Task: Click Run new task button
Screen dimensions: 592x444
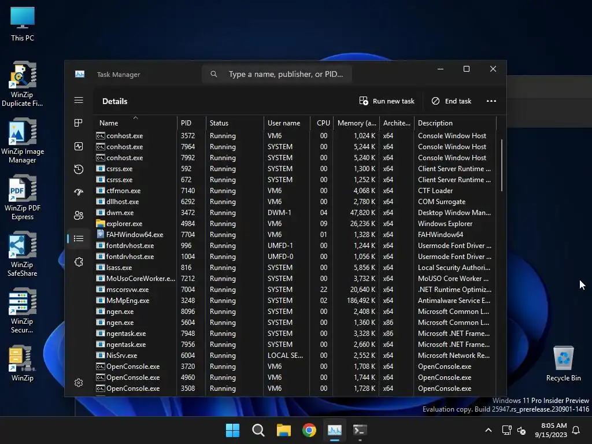Action: [x=387, y=101]
